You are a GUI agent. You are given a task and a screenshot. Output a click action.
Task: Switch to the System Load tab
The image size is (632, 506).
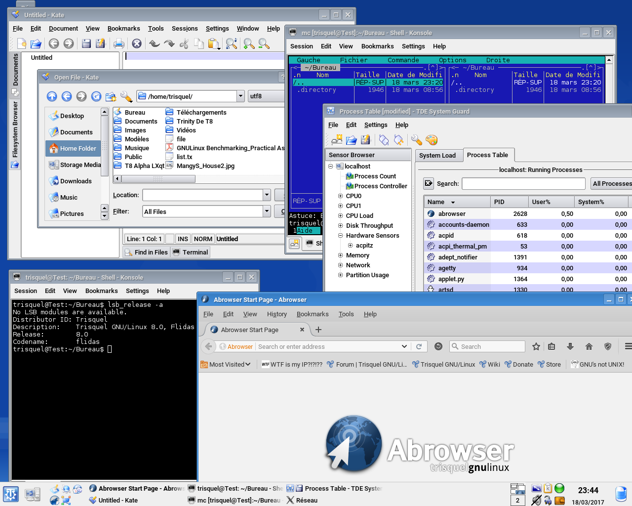(437, 155)
